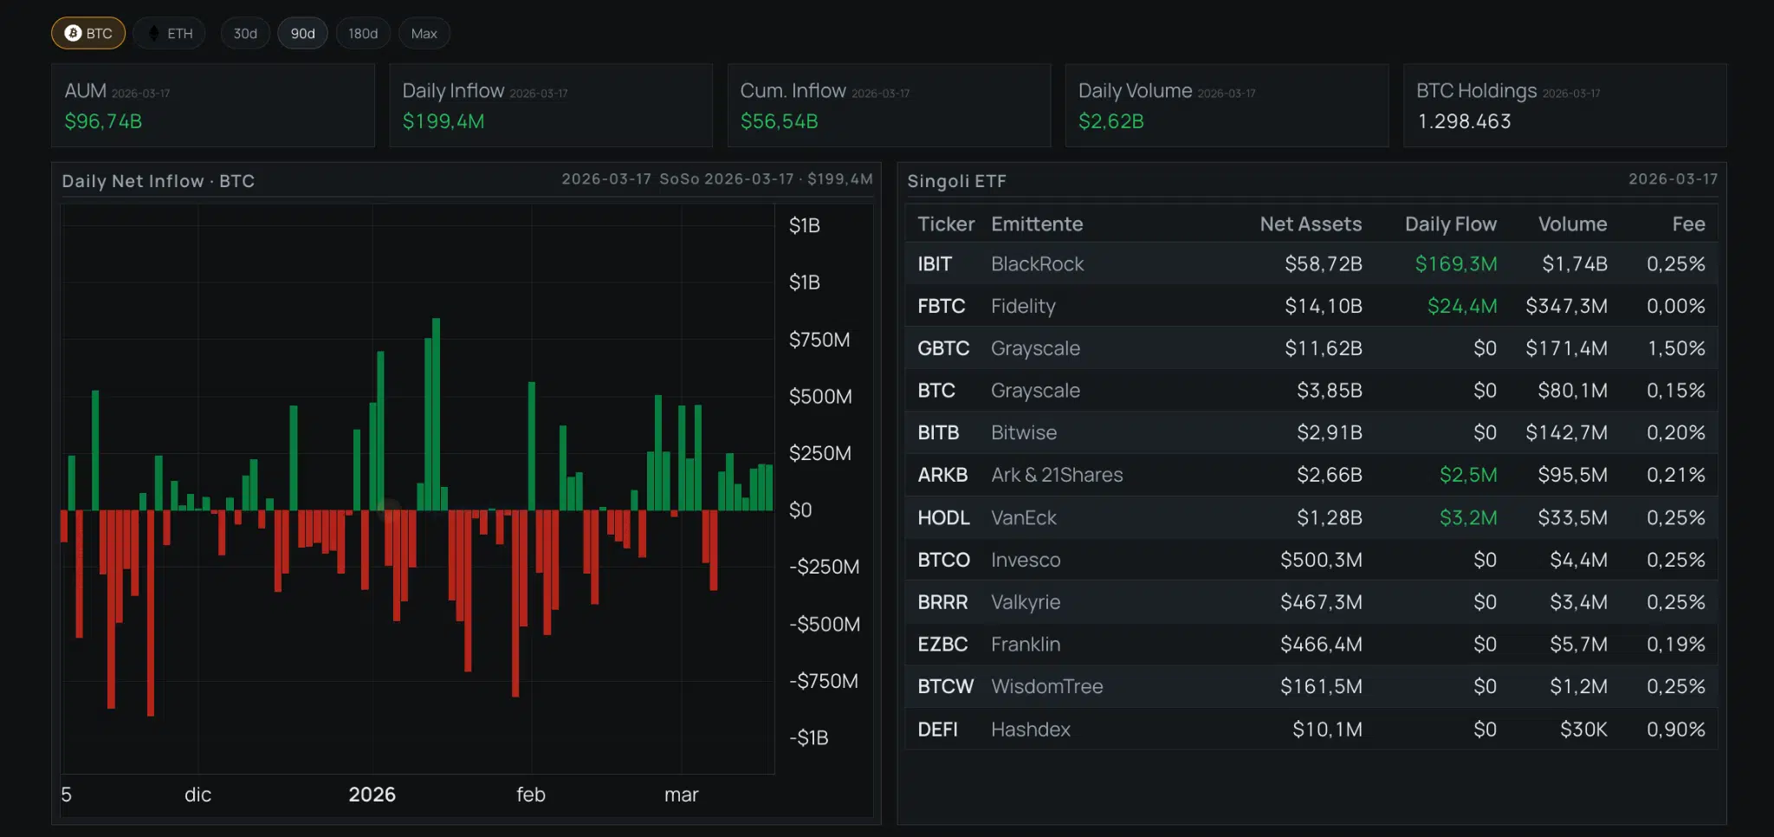This screenshot has width=1774, height=837.
Task: Click IBIT's green $169,3M daily flow value
Action: tap(1454, 263)
